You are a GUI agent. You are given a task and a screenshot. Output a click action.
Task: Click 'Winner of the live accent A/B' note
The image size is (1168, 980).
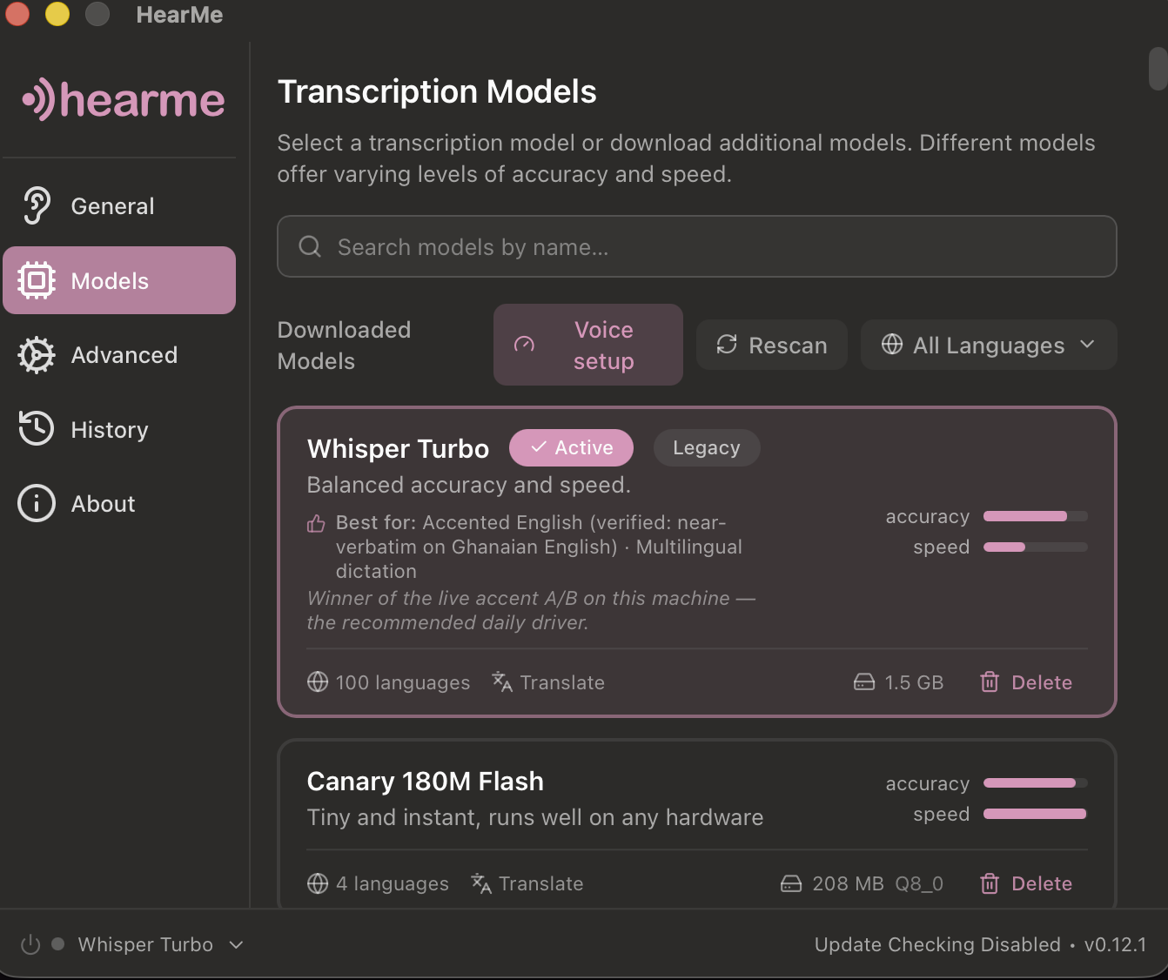tap(531, 610)
